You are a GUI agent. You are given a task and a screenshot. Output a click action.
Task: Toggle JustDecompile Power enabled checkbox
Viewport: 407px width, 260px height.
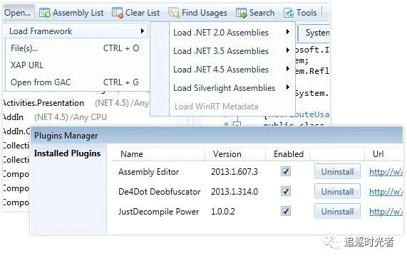[x=286, y=212]
